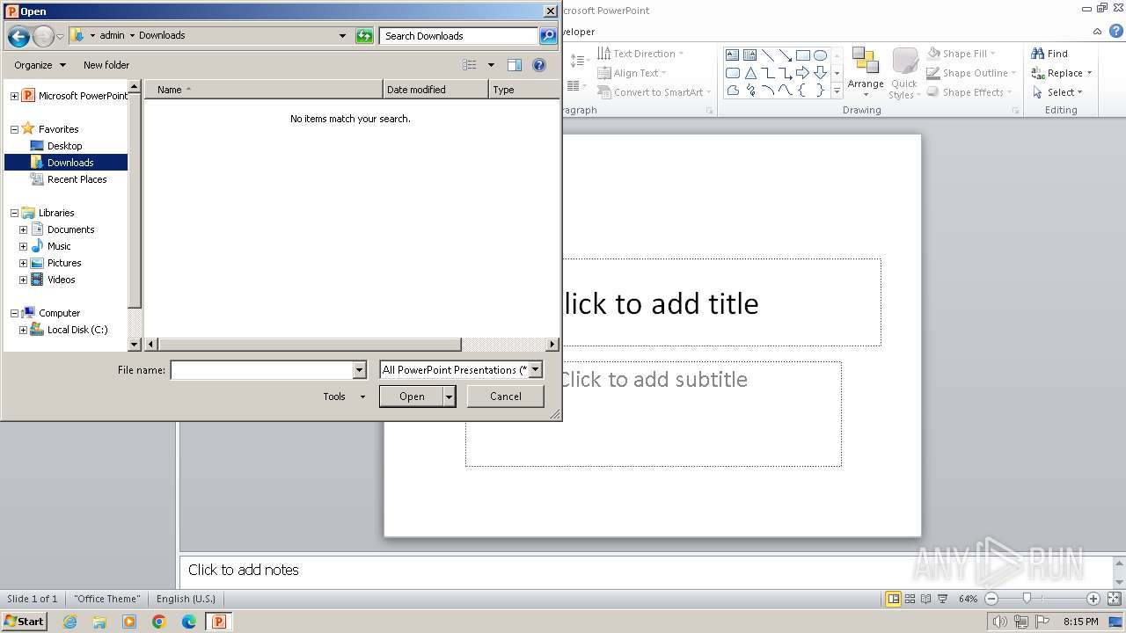Select Recent Places in Favorites
This screenshot has height=633, width=1126.
point(77,179)
